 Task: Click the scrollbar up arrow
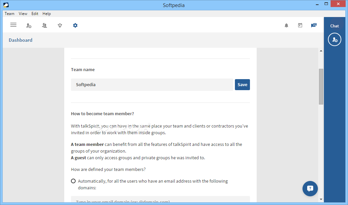pos(321,51)
